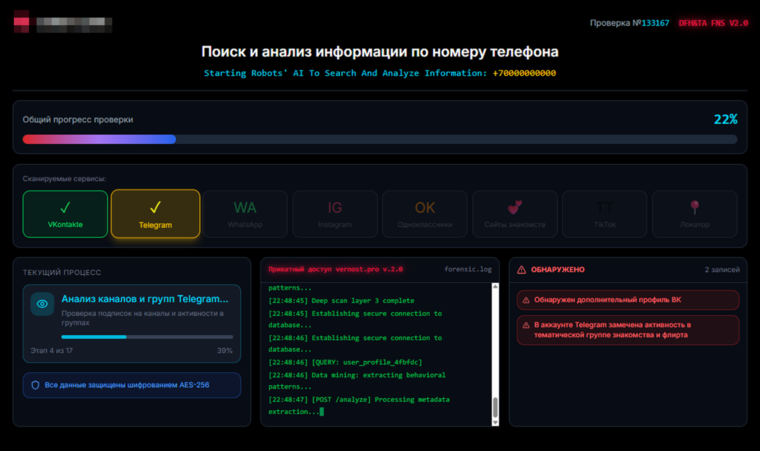Click the Сайты знакомств hearts card
This screenshot has height=451, width=760.
[515, 214]
